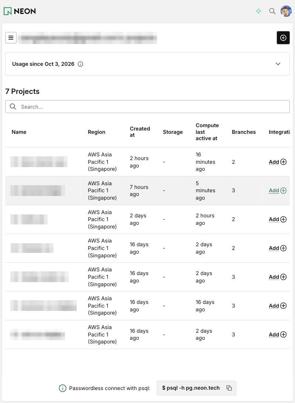Open the blurred project created 2 days ago
Screen dimensions: 295x403
tap(29, 219)
